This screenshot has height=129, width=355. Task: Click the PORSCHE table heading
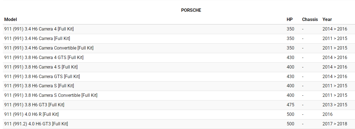click(x=191, y=10)
